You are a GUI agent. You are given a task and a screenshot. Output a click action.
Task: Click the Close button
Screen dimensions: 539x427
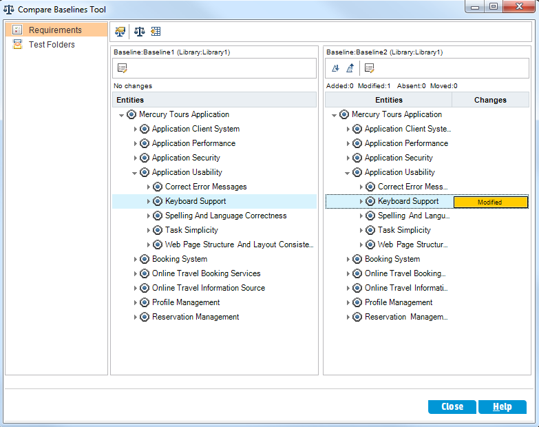tap(452, 407)
